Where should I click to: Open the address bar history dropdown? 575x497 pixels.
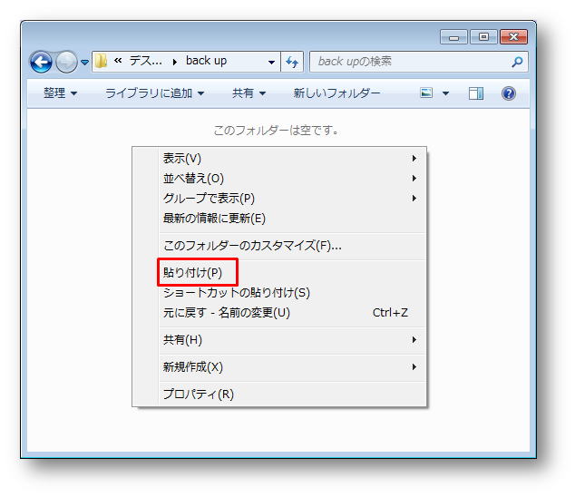271,62
